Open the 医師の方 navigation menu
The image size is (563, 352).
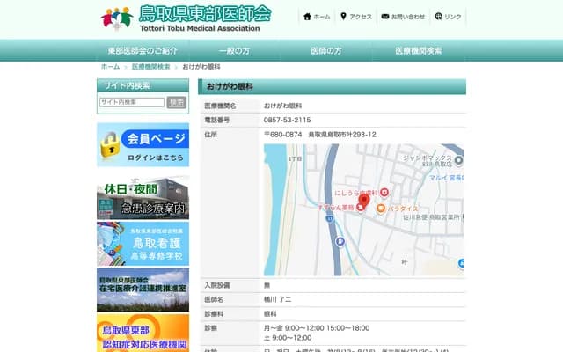pos(327,51)
